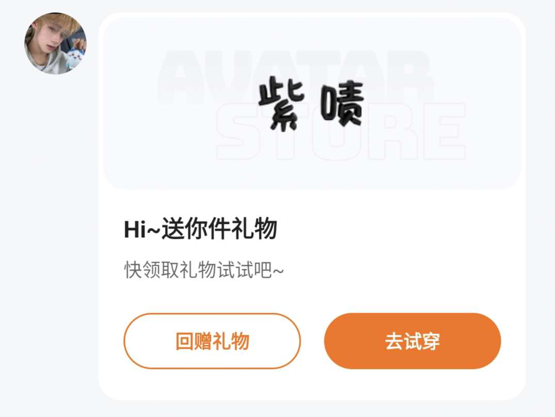555x417 pixels.
Task: Open the gift message card
Action: click(x=312, y=206)
